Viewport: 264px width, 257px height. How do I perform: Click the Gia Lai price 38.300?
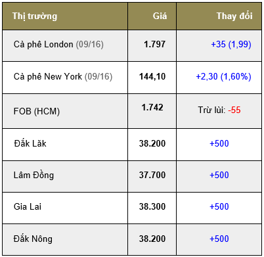(x=152, y=206)
